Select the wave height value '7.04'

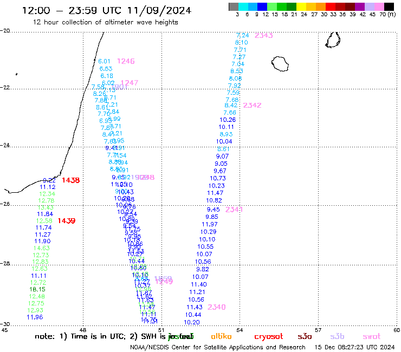[x=238, y=64]
